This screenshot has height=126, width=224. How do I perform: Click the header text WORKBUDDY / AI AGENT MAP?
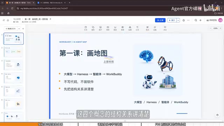[x=73, y=42]
